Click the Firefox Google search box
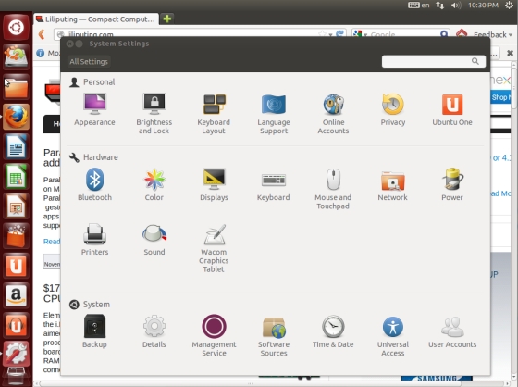The width and height of the screenshot is (518, 387). point(401,34)
